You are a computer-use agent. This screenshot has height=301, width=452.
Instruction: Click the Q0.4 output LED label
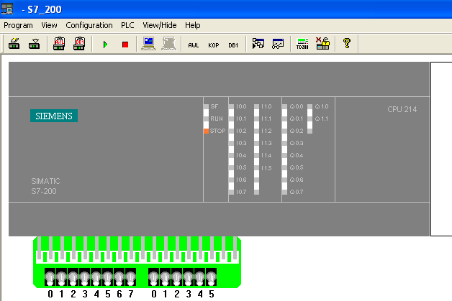click(297, 155)
